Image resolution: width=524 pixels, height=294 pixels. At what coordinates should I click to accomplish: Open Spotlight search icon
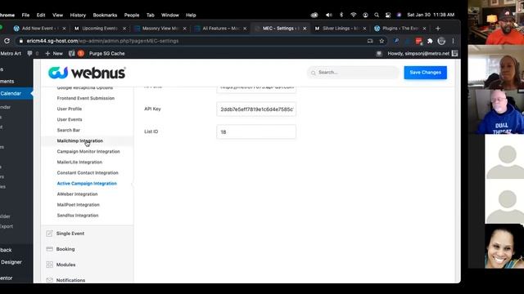click(377, 15)
